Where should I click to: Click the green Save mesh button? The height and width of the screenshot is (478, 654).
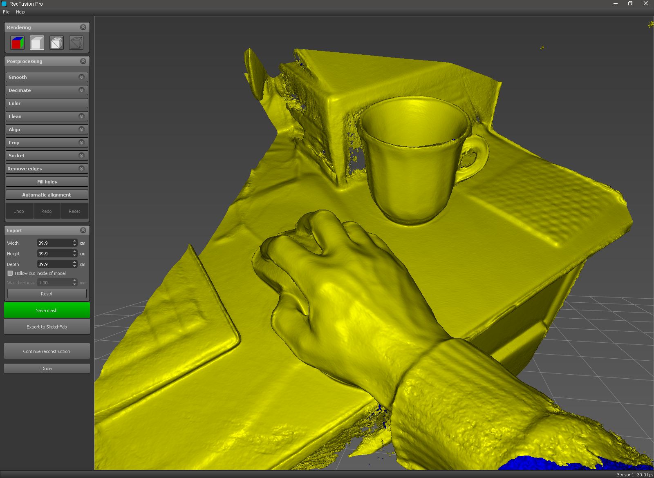[x=47, y=310]
